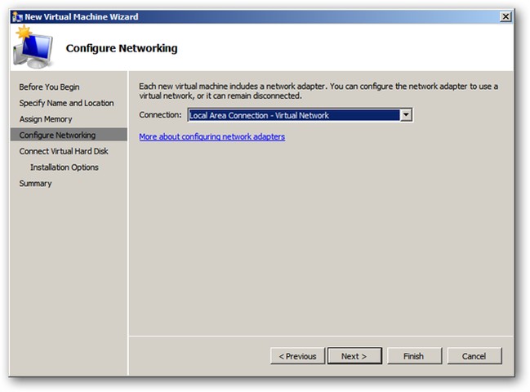Go to Before You Begin step
This screenshot has height=392, width=530.
tap(49, 87)
